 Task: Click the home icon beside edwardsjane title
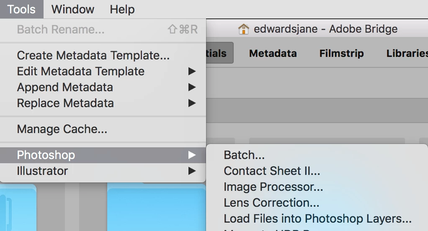[243, 29]
